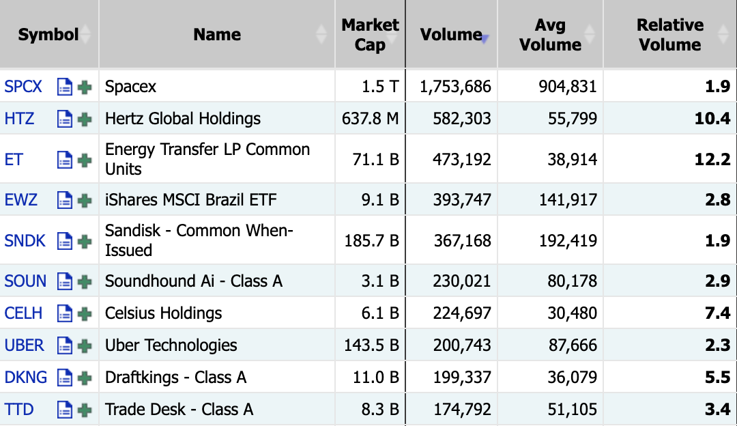The image size is (737, 426).
Task: Add SOUN using the green plus
Action: pyautogui.click(x=85, y=282)
